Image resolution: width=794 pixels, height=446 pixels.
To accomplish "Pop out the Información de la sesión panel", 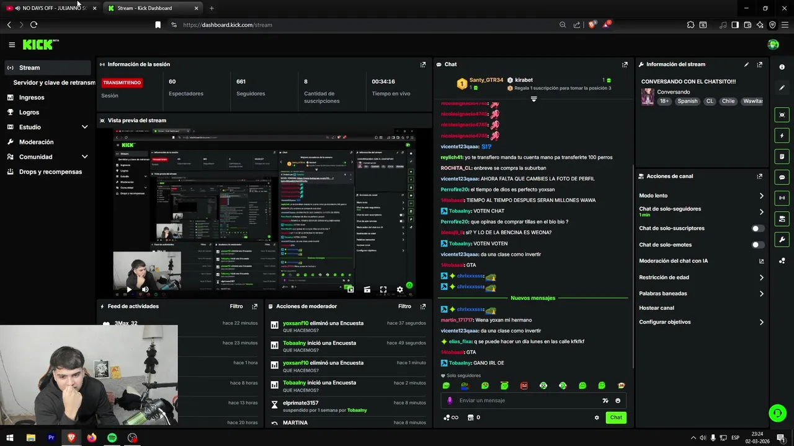I will [423, 64].
